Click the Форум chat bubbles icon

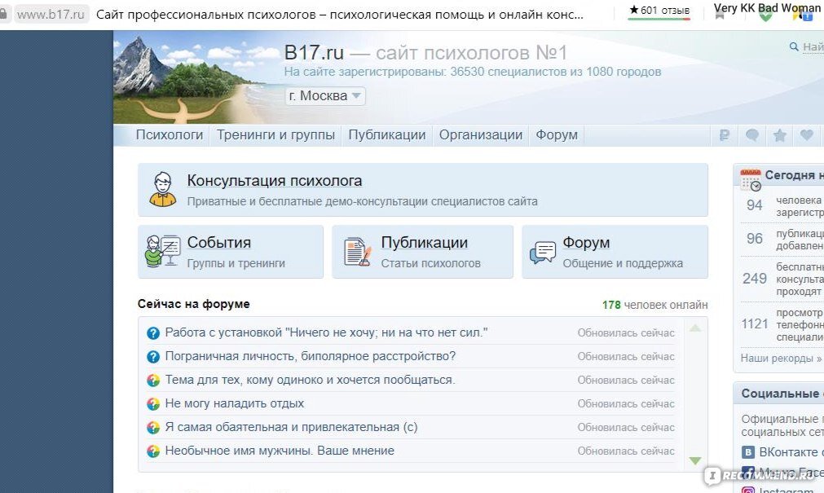[x=543, y=251]
